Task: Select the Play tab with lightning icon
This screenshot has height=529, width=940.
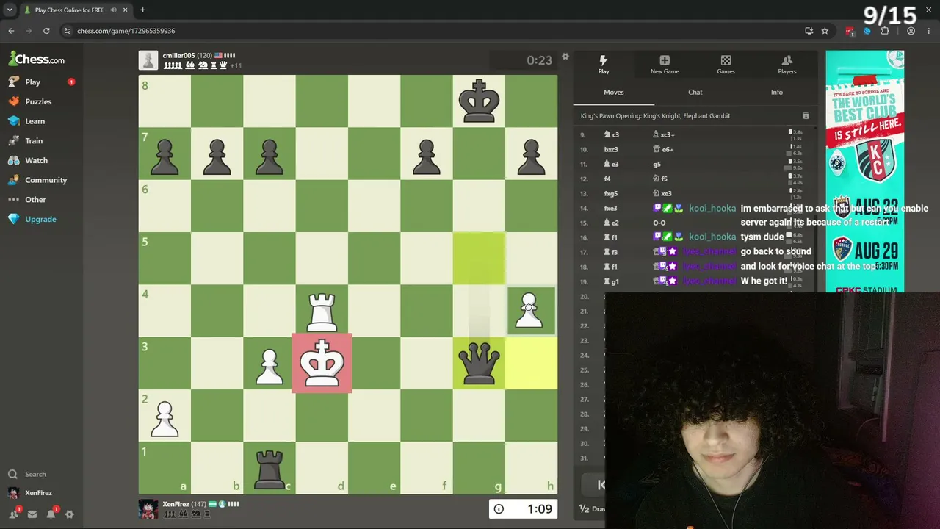Action: pos(603,65)
